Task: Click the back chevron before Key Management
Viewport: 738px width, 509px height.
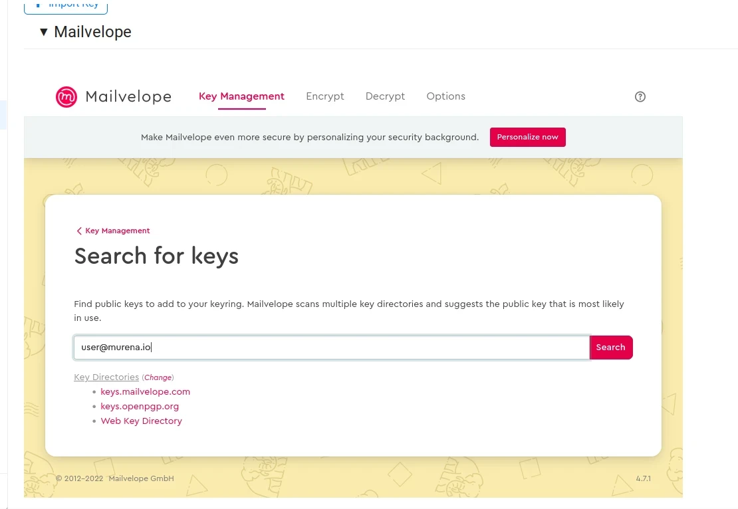Action: pyautogui.click(x=79, y=231)
